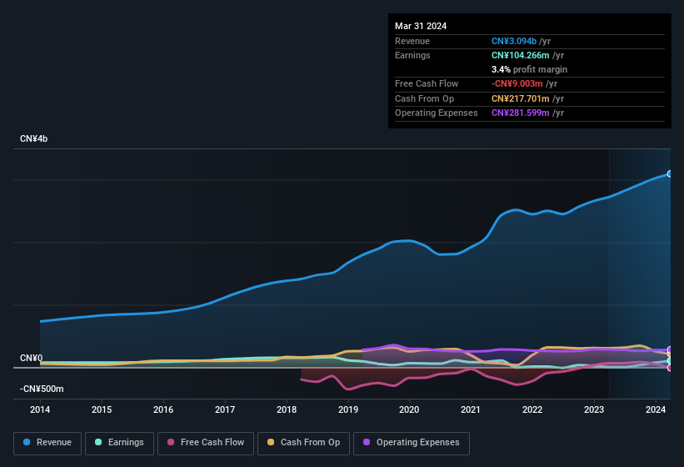
Task: Toggle the Earnings legend item
Action: [x=120, y=442]
